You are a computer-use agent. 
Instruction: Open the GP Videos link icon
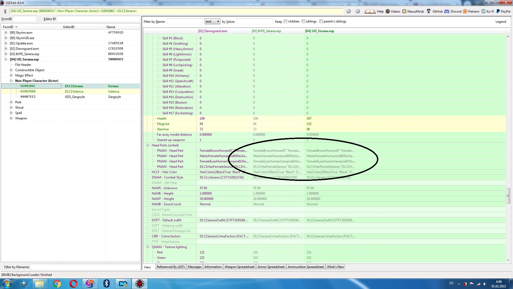pos(388,11)
